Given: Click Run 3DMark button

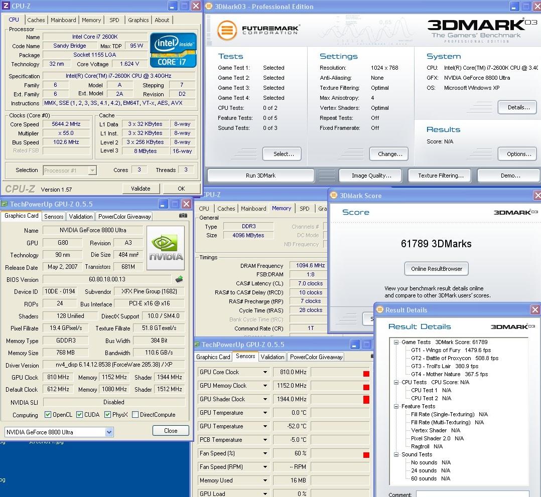Looking at the screenshot, I should pyautogui.click(x=261, y=175).
